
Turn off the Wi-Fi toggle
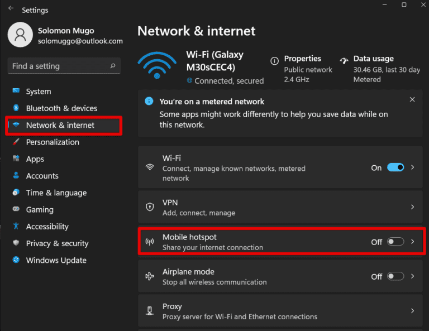click(x=395, y=167)
